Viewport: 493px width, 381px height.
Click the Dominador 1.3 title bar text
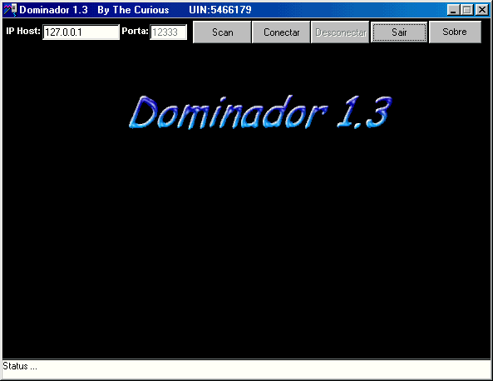(x=53, y=10)
